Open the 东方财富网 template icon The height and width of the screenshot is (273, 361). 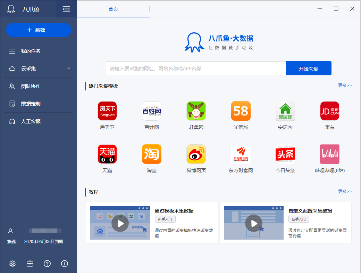241,154
